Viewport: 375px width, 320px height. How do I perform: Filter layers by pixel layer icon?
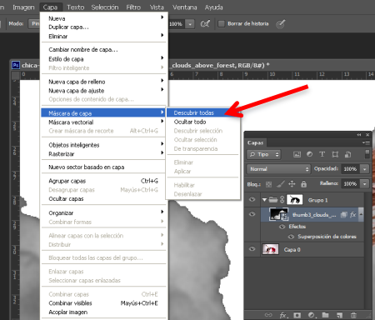point(297,154)
